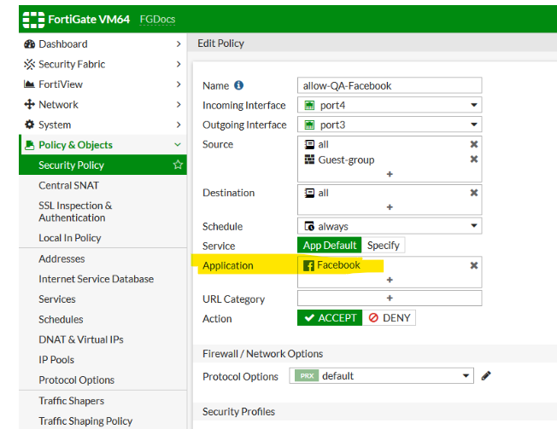Set Action to DENY
This screenshot has width=557, height=429.
click(389, 317)
